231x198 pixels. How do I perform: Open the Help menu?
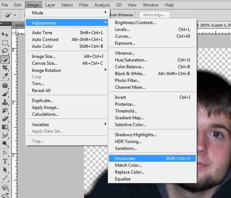169,5
